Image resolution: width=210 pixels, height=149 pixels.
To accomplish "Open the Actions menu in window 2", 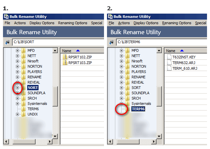I will (x=124, y=23).
